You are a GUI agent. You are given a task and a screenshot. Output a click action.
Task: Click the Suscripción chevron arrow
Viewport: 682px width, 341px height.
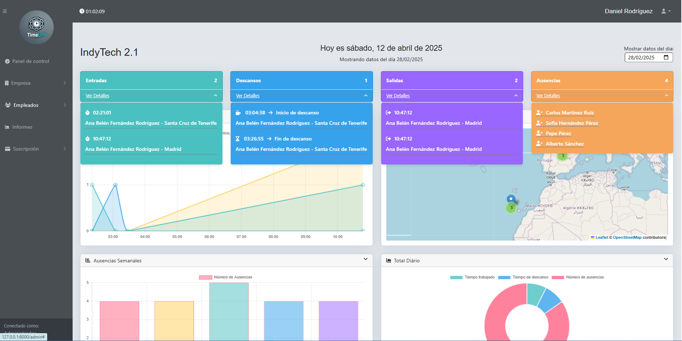[65, 149]
